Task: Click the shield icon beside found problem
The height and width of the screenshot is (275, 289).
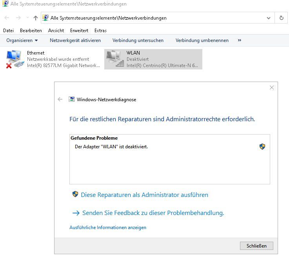Action: coord(262,147)
